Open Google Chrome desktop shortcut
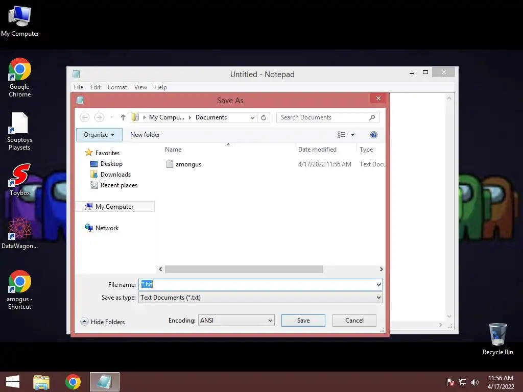The image size is (523, 392). tap(20, 78)
